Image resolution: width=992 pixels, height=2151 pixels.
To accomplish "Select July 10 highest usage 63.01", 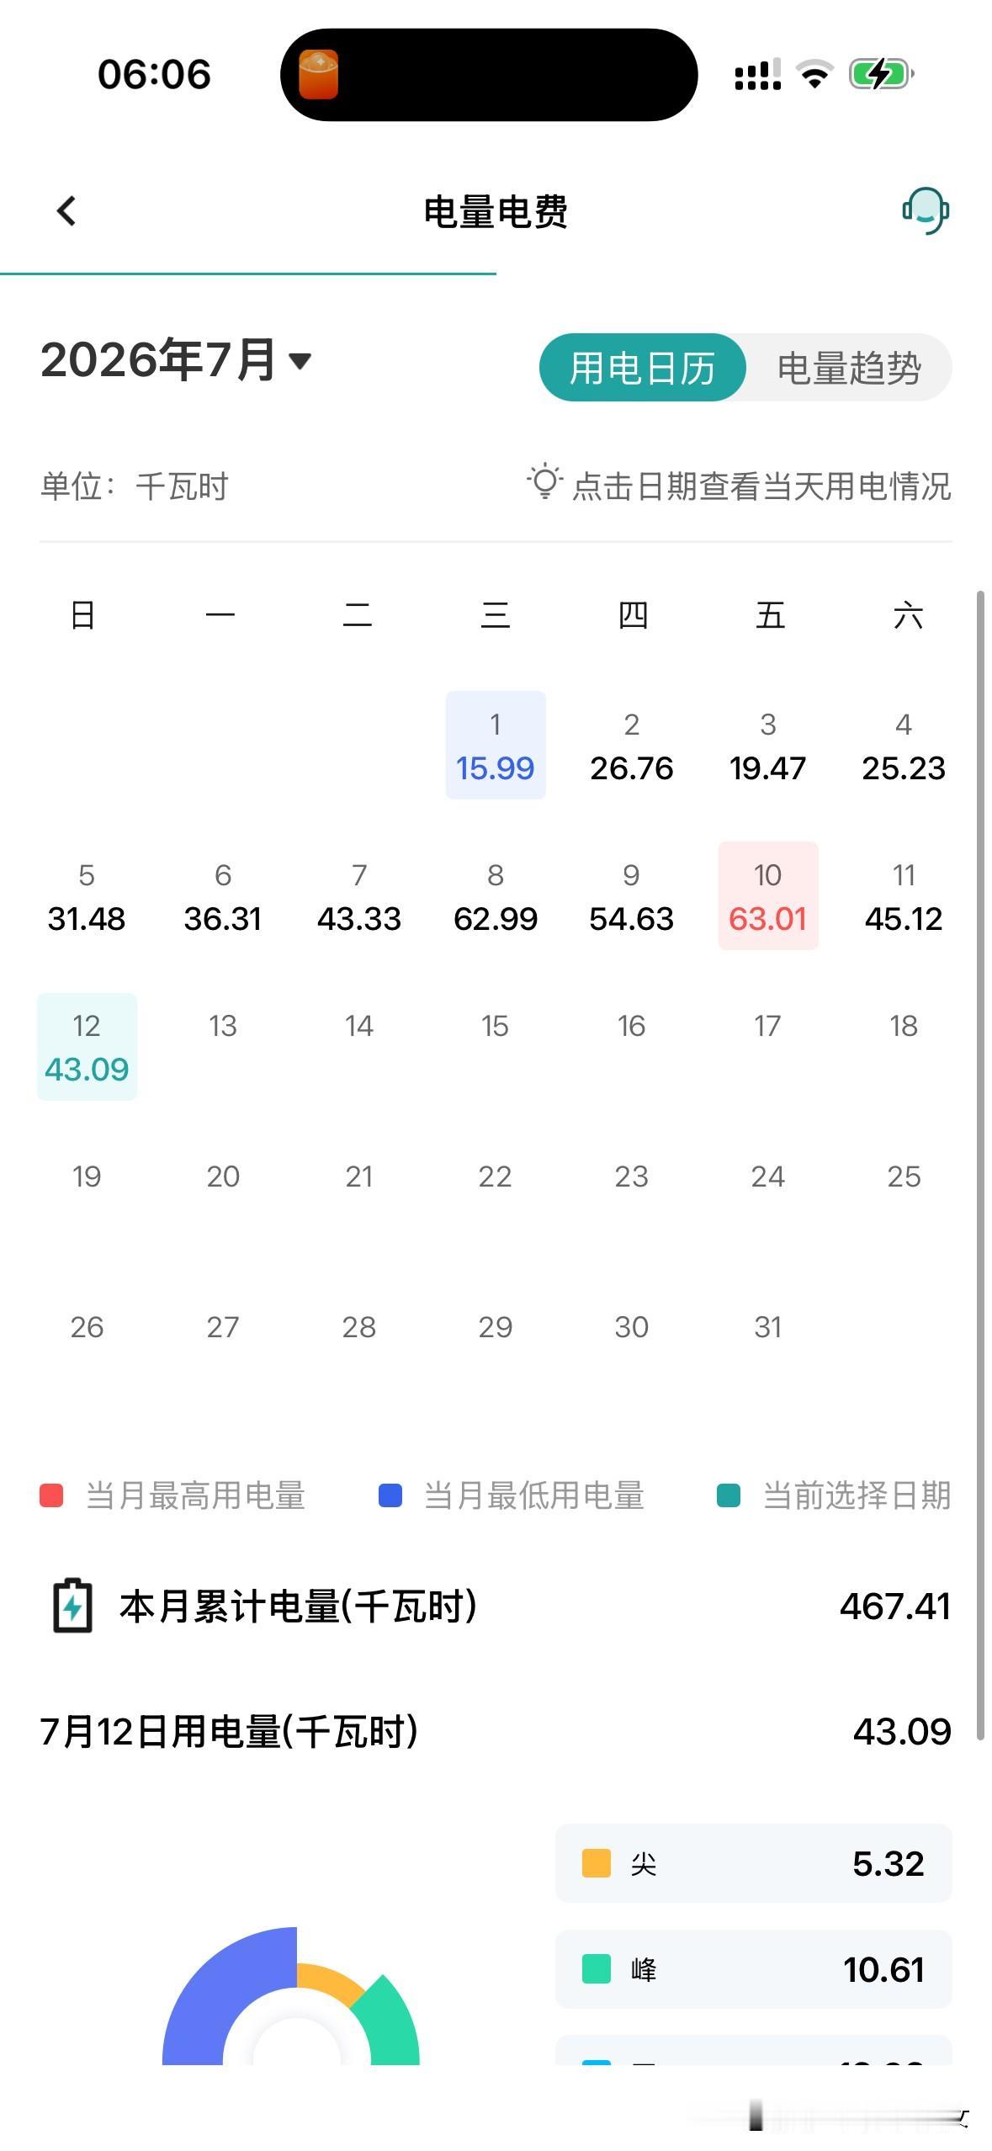I will [768, 895].
